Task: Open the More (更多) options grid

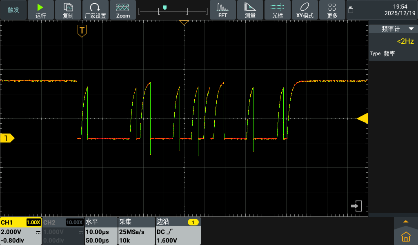Action: tap(332, 10)
